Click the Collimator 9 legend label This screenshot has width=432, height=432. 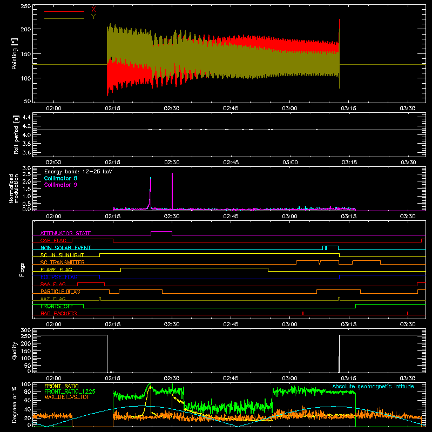[x=60, y=185]
